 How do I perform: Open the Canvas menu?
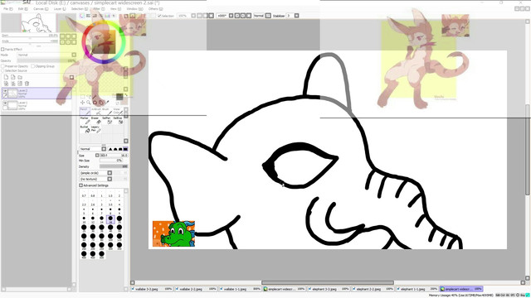point(41,9)
